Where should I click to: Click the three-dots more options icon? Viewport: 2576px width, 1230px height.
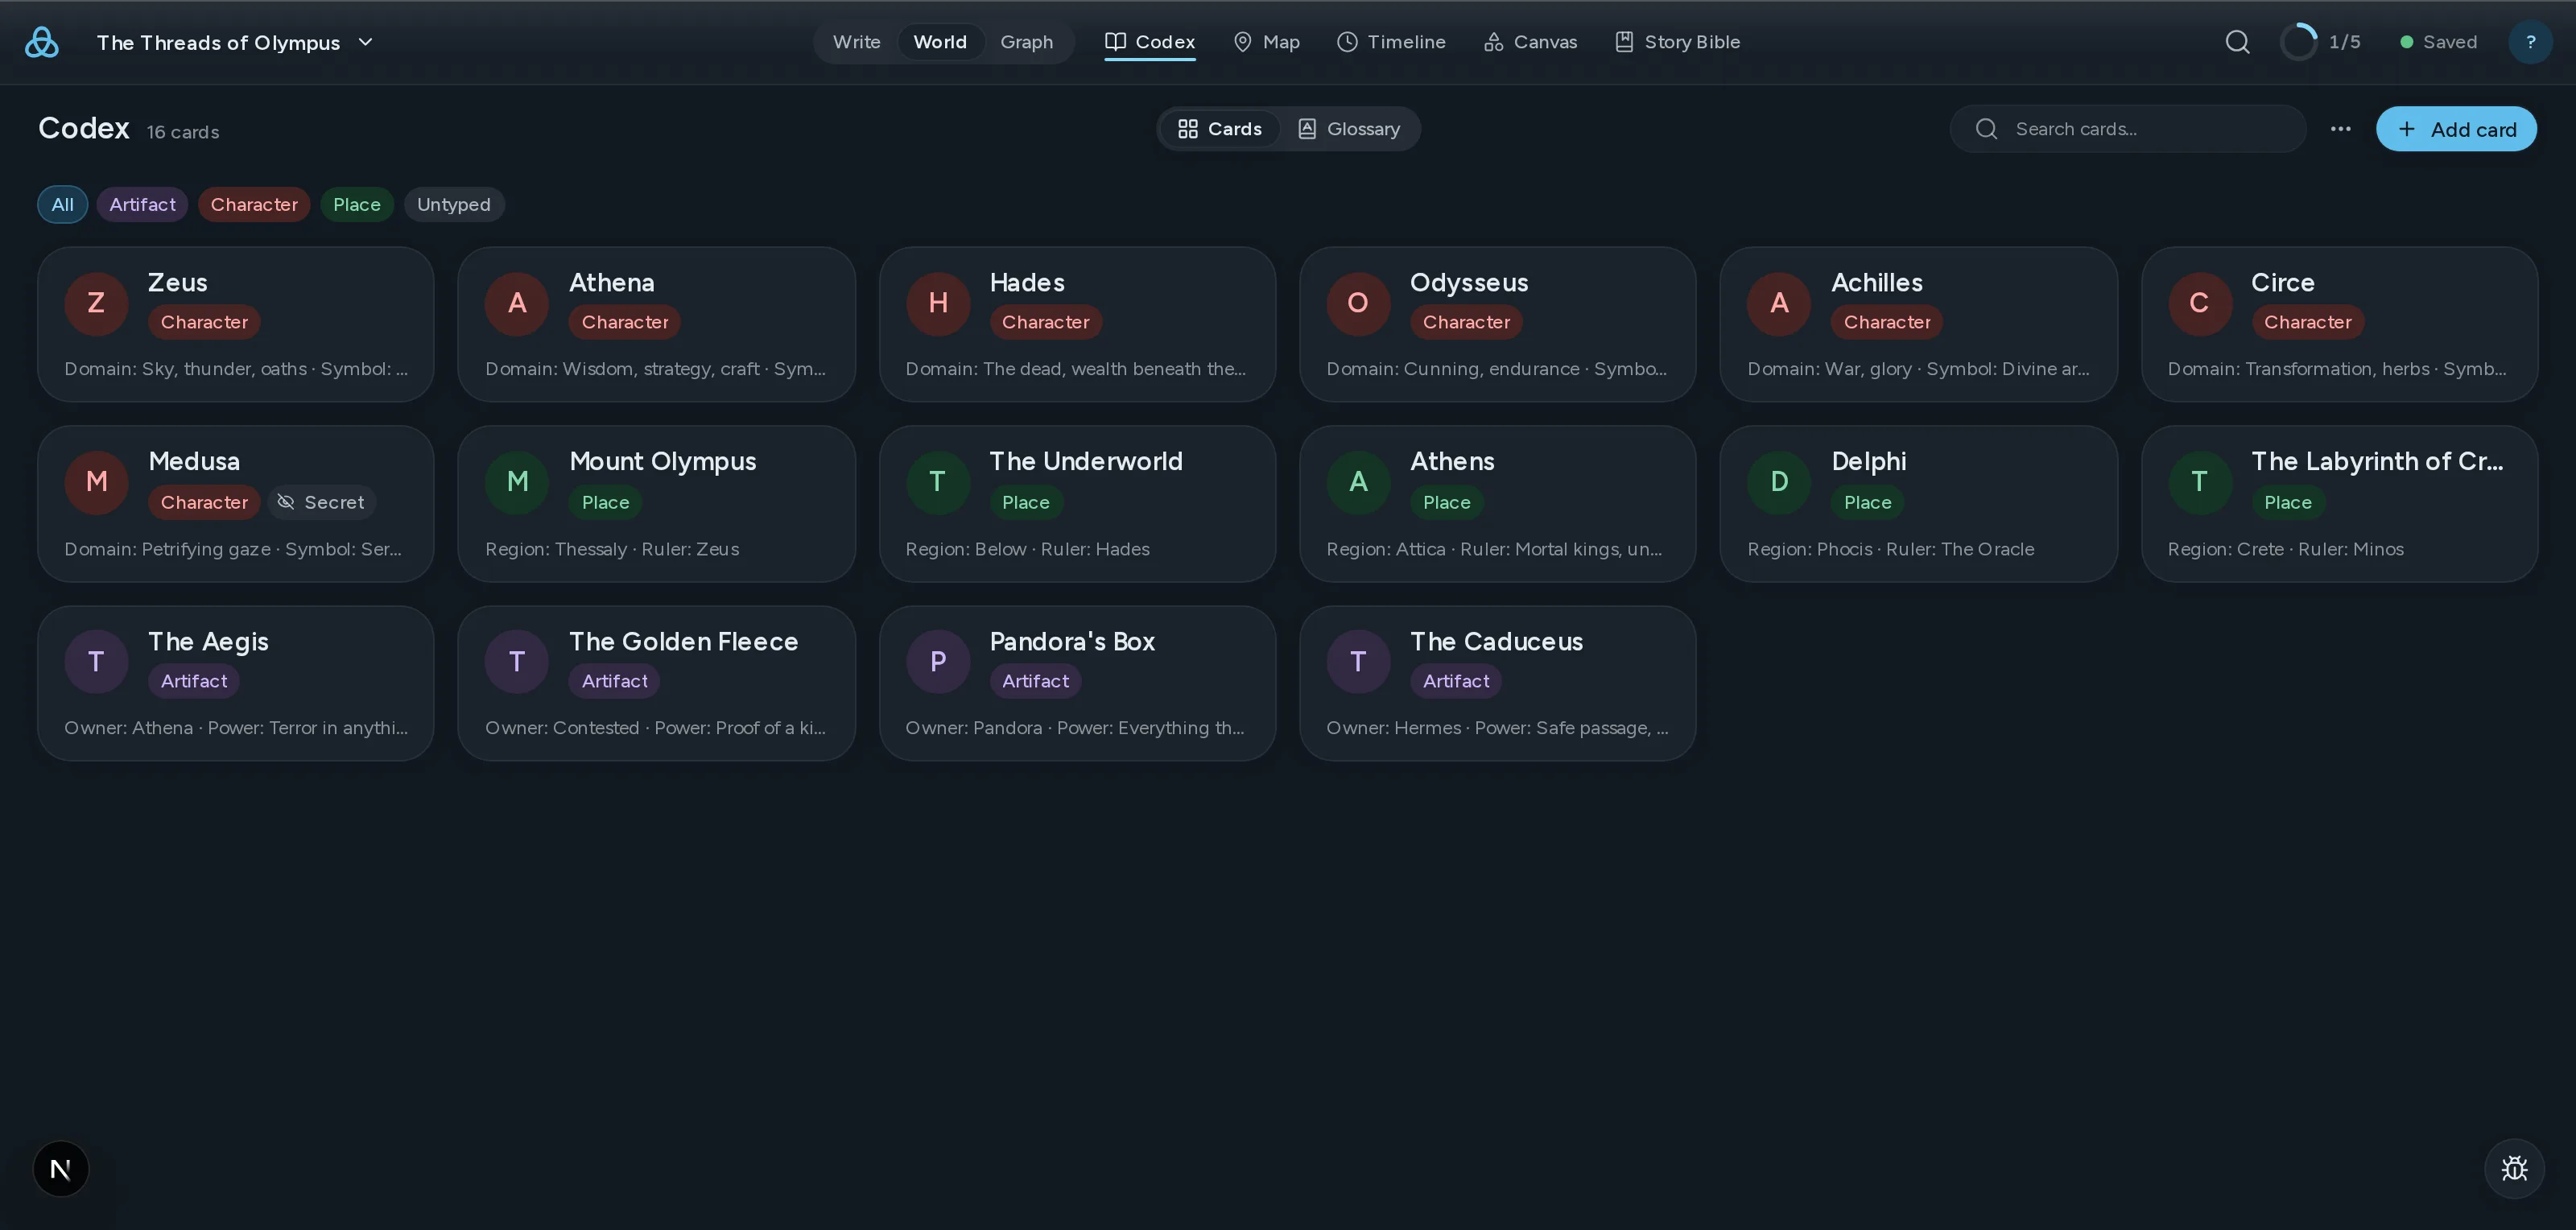coord(2340,129)
